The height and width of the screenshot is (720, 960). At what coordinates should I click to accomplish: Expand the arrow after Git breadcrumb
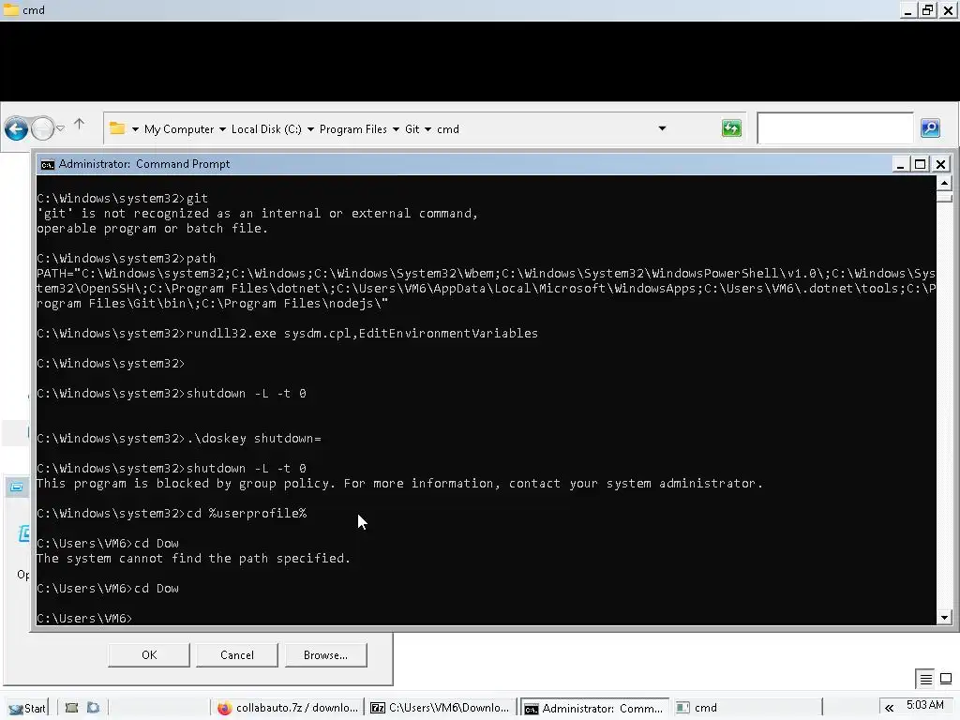tap(427, 129)
